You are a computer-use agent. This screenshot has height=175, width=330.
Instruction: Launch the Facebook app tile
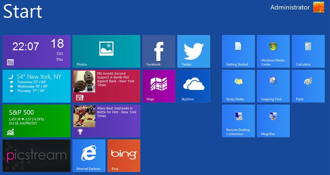pyautogui.click(x=159, y=51)
